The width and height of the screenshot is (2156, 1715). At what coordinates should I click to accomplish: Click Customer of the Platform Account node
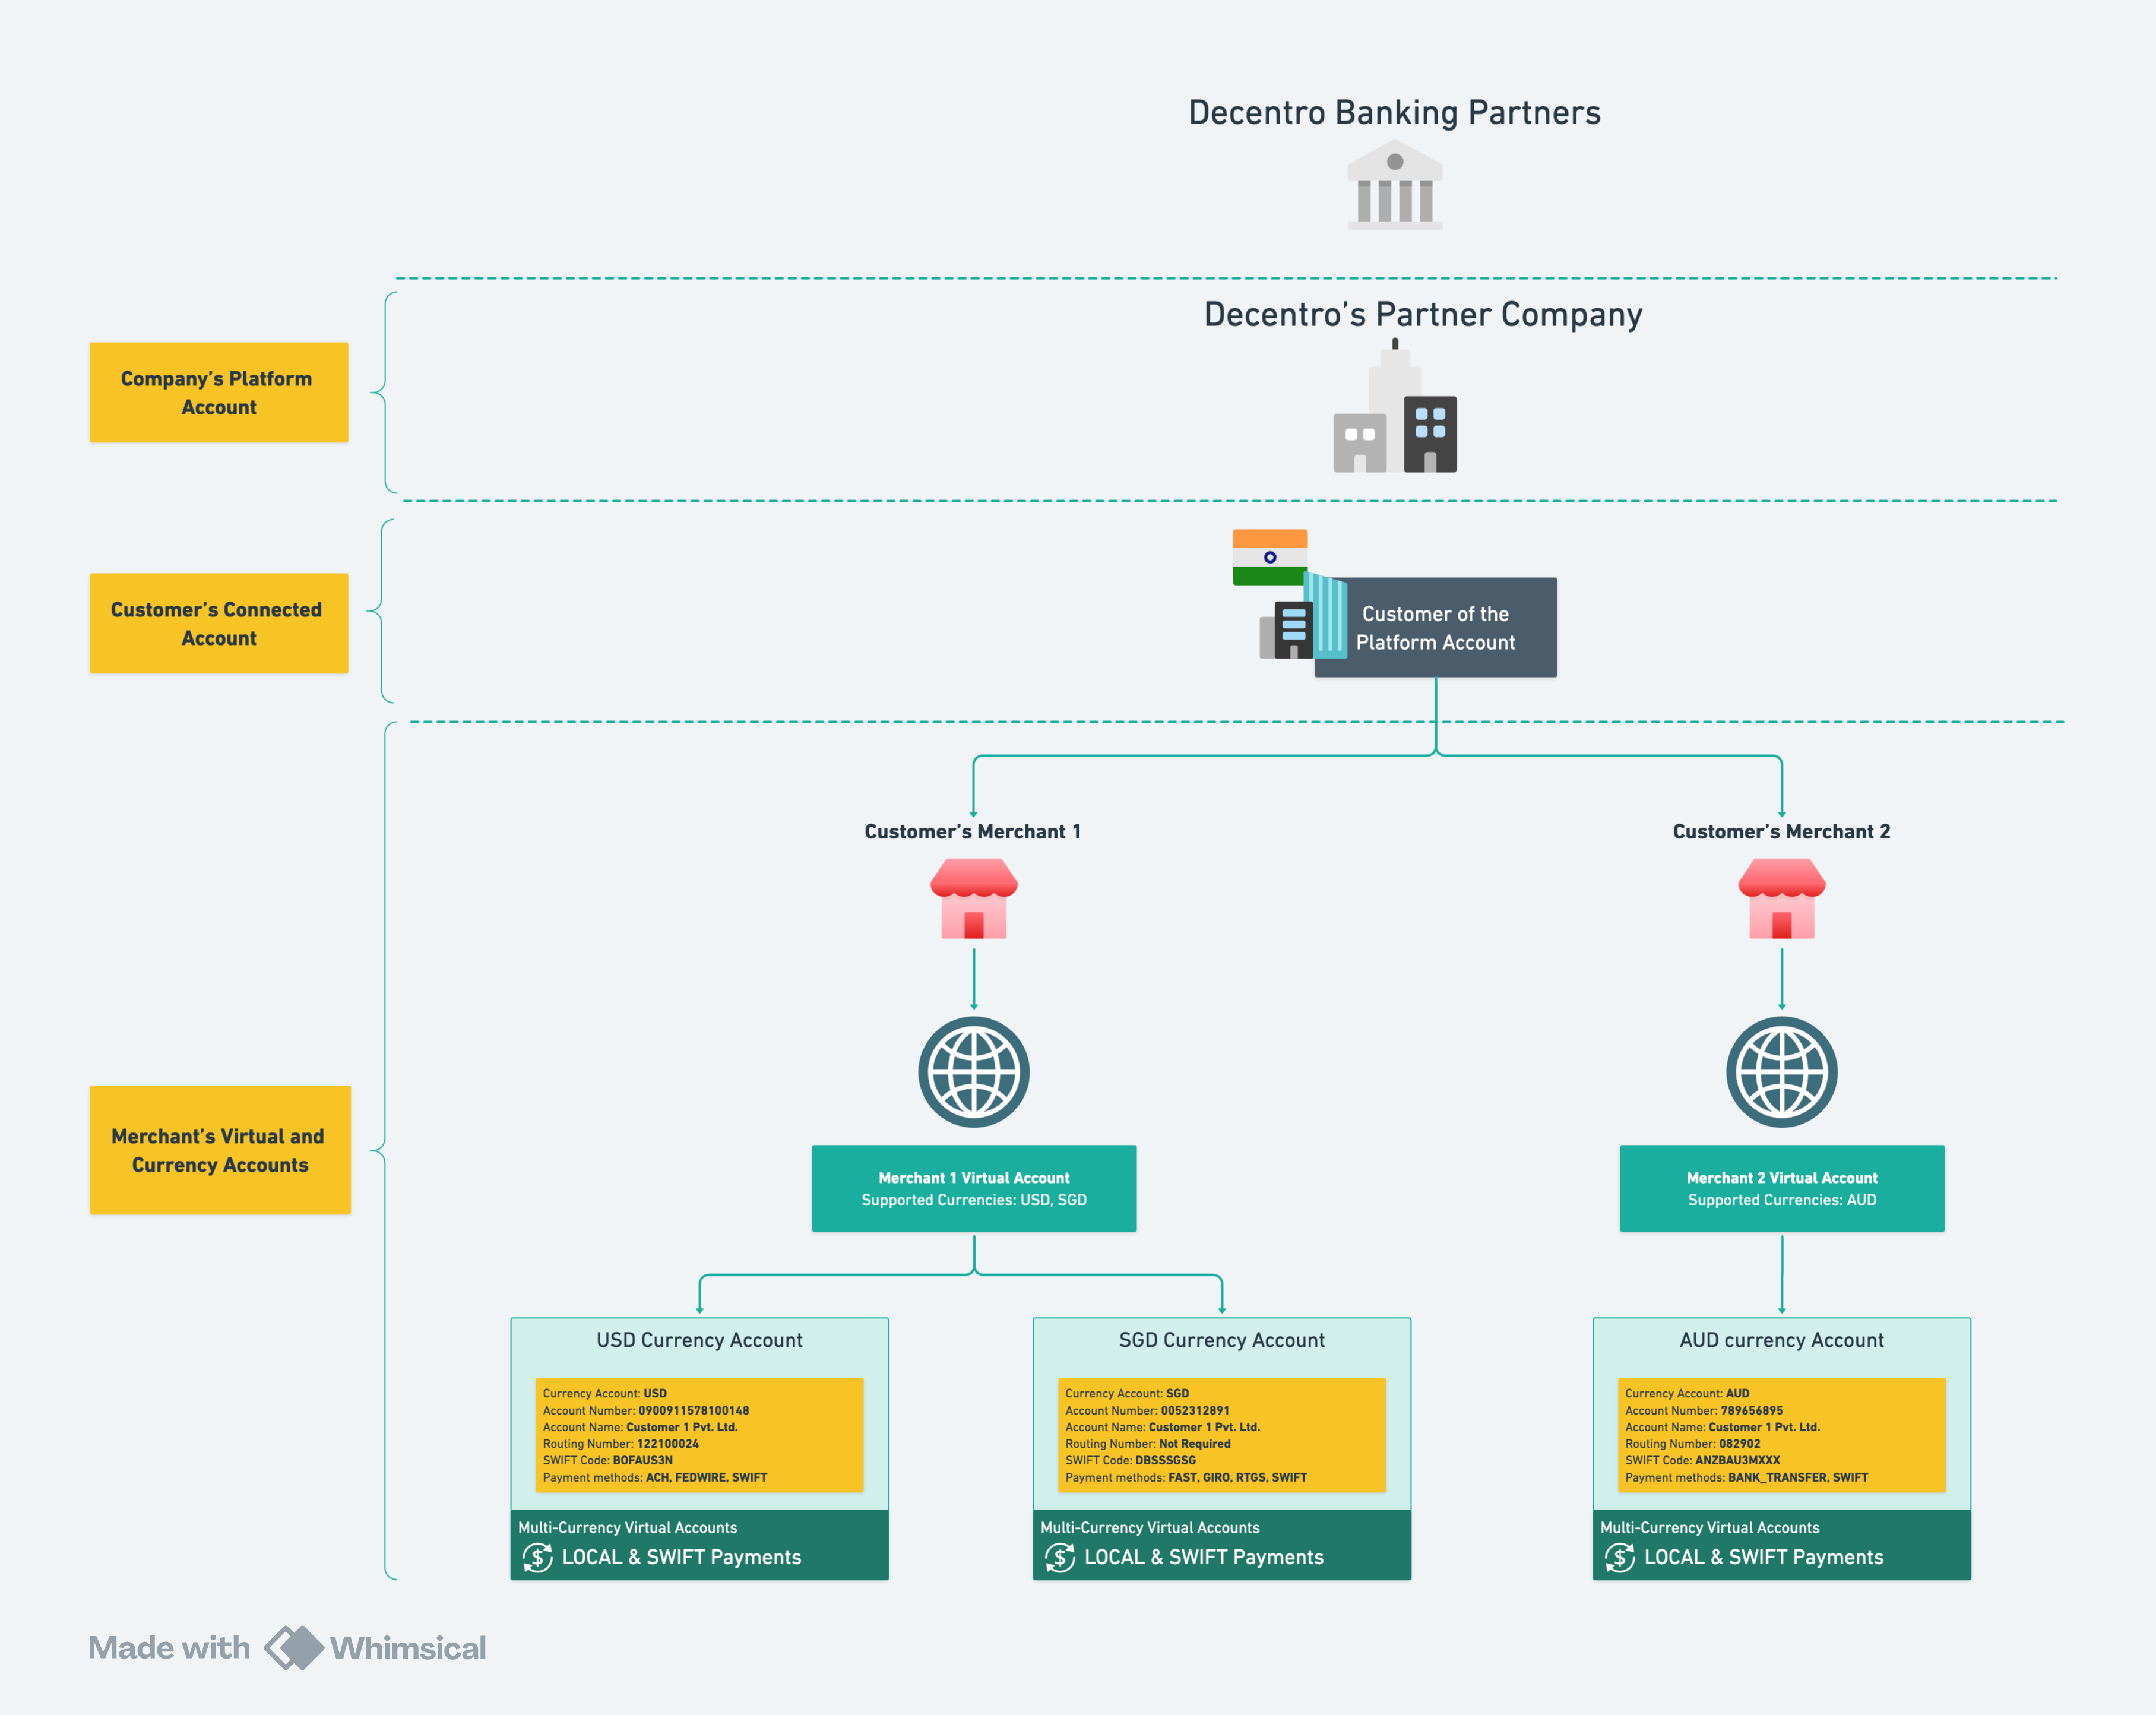pyautogui.click(x=1435, y=628)
